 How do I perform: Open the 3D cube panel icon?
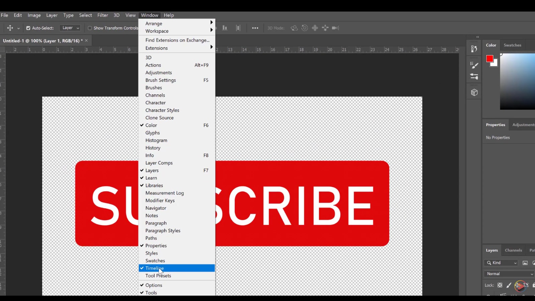point(474,93)
